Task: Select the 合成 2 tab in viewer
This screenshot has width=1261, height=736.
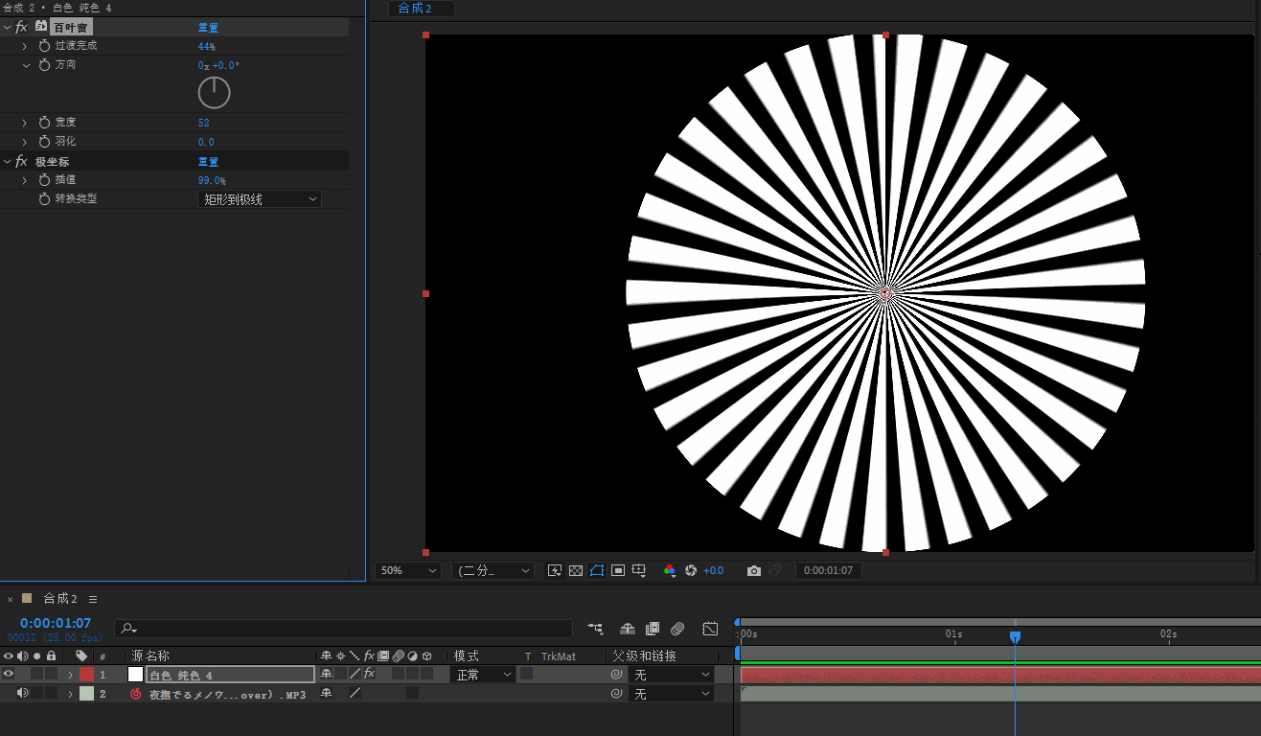Action: tap(415, 9)
